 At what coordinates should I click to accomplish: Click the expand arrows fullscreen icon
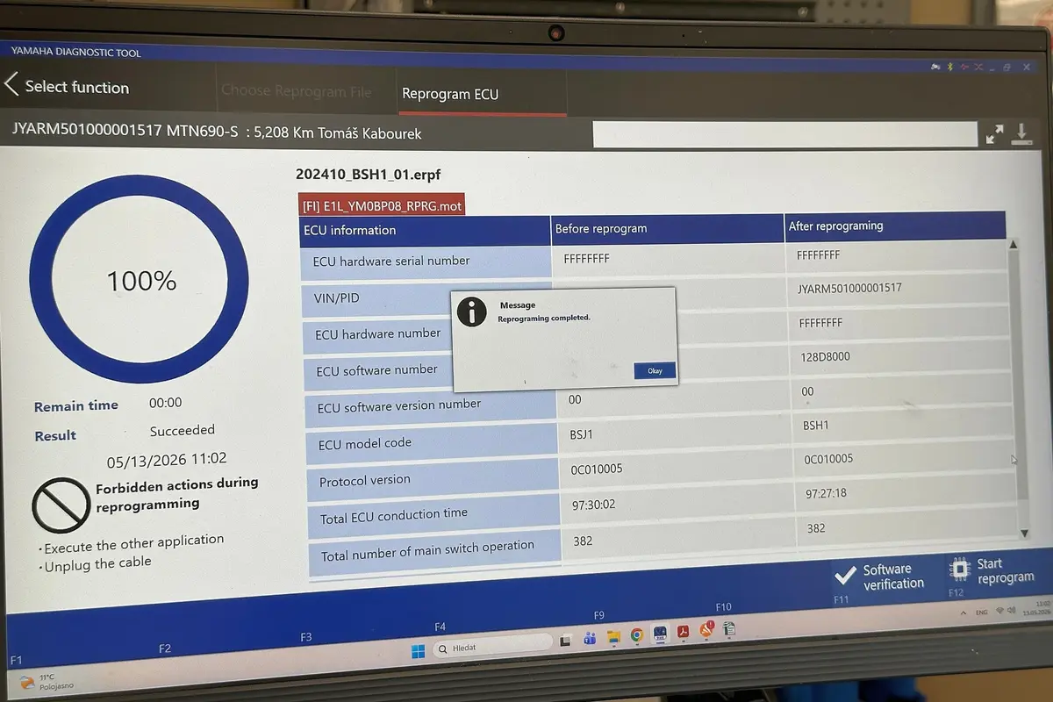[994, 134]
